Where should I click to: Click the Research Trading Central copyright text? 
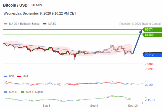(140, 24)
